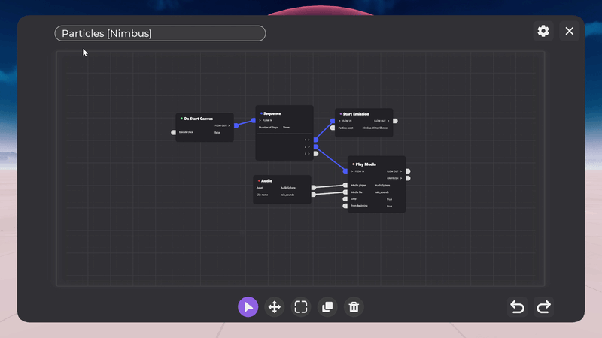The image size is (602, 338).
Task: Click the Audio Asset output port
Action: [x=314, y=188]
